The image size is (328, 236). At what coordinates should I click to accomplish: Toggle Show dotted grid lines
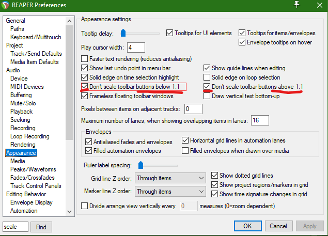click(x=214, y=176)
